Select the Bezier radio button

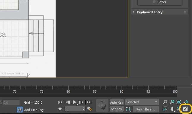pos(154,2)
